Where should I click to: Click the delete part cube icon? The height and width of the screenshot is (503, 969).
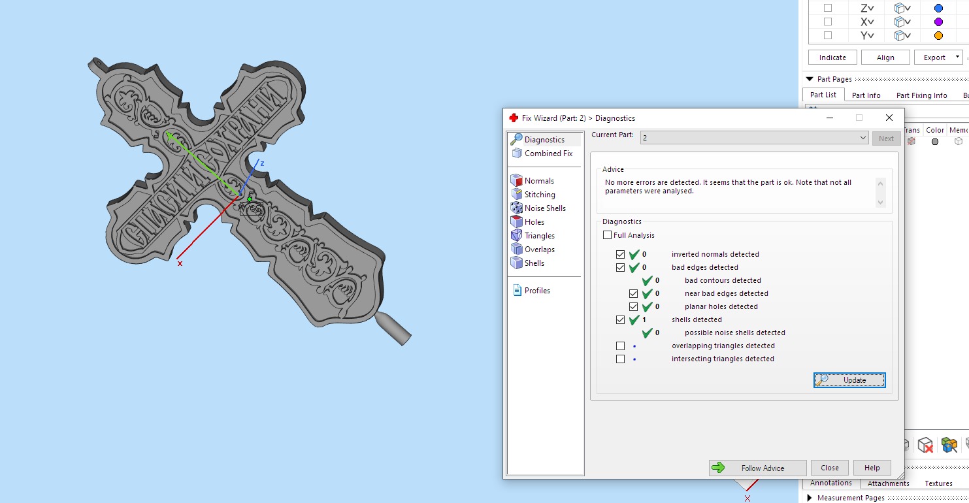(925, 445)
